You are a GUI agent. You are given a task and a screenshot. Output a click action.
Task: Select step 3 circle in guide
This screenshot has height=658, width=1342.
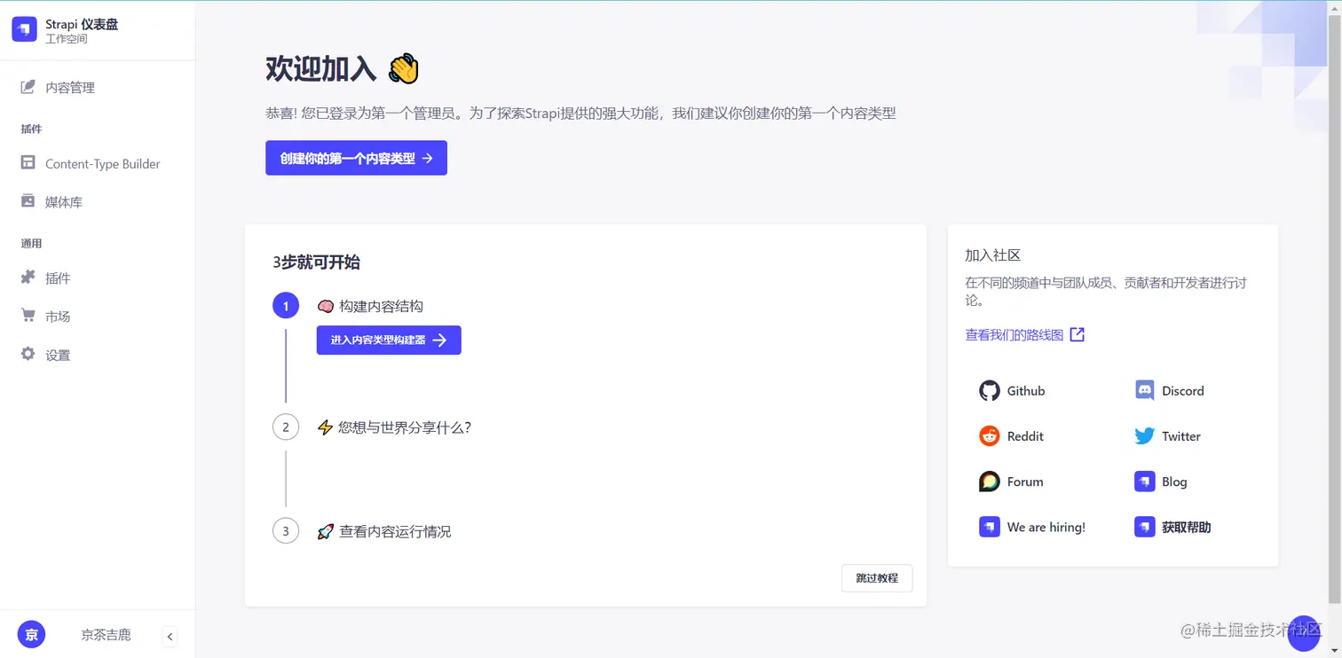click(286, 531)
